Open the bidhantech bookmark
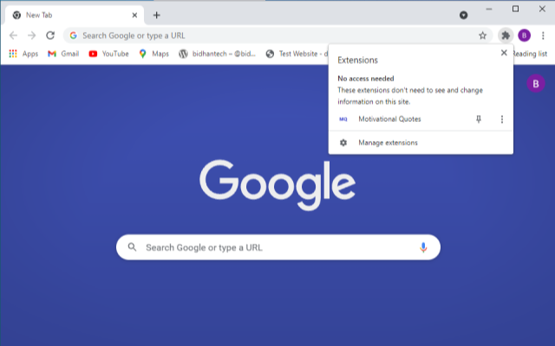Image resolution: width=555 pixels, height=346 pixels. click(217, 54)
